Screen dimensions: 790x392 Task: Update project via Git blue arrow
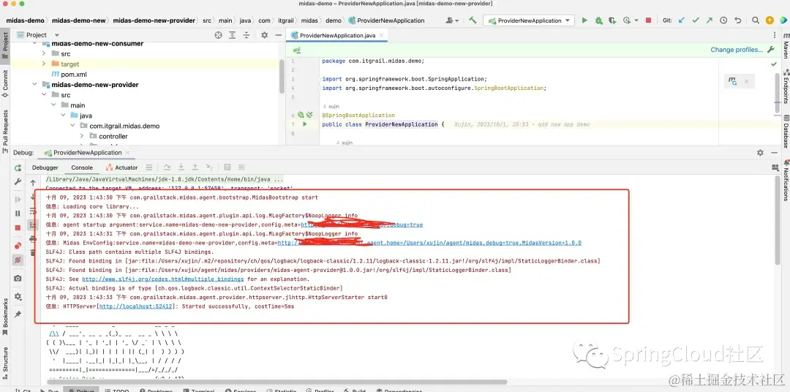tap(682, 20)
